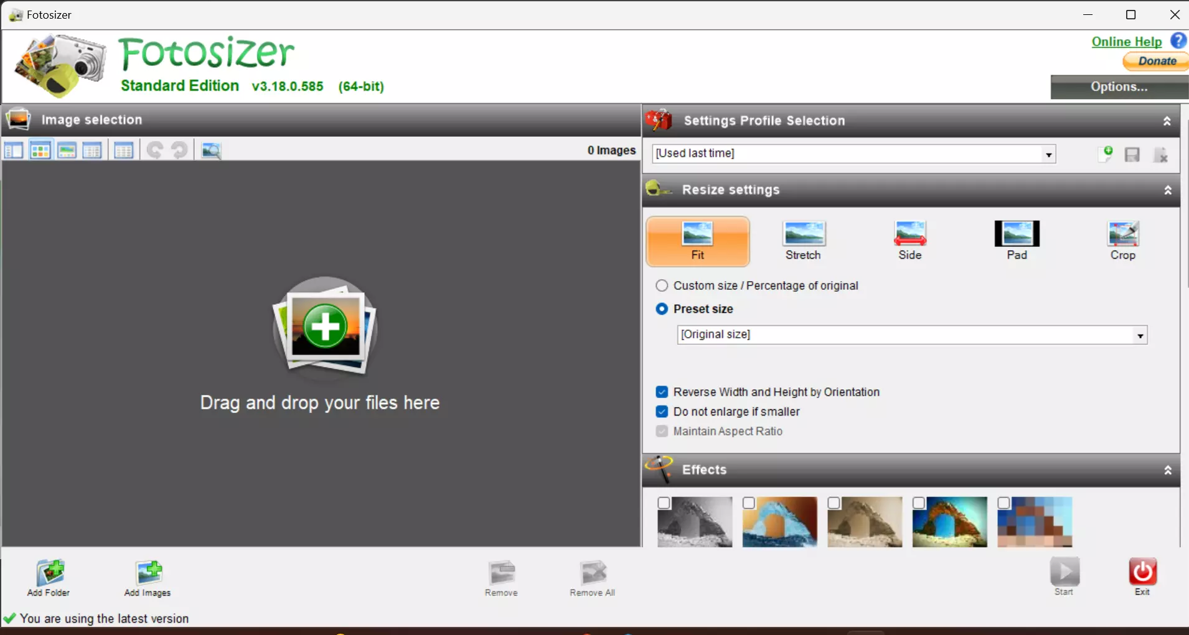Viewport: 1189px width, 635px height.
Task: Enable the black and white effect checkbox
Action: coord(664,503)
